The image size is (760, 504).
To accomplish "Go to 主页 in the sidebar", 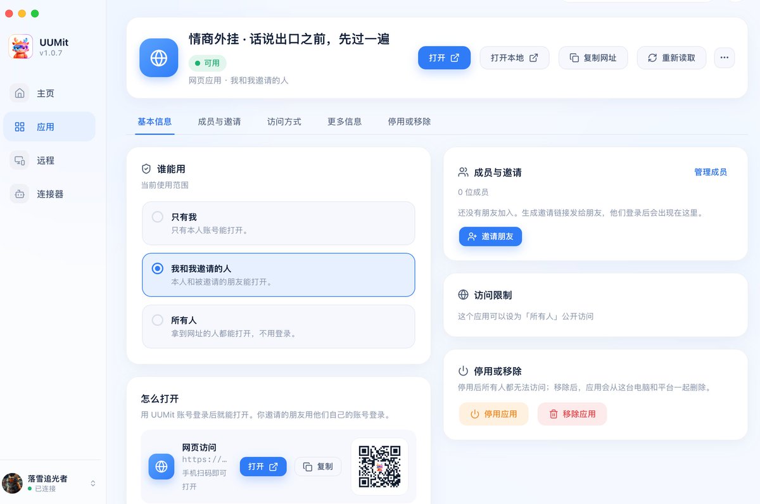I will (49, 93).
